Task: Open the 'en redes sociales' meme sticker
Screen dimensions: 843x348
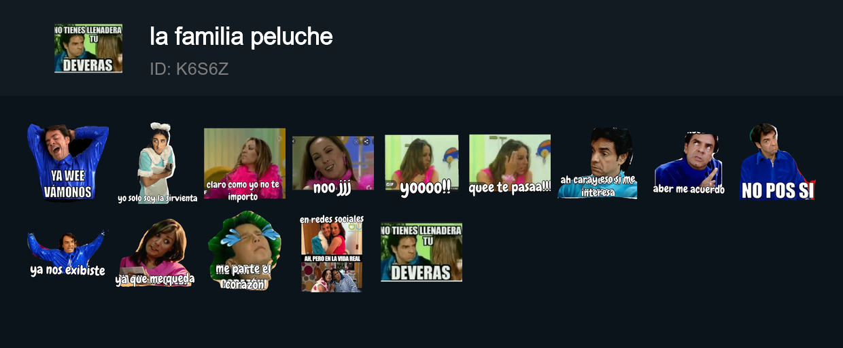Action: 332,253
